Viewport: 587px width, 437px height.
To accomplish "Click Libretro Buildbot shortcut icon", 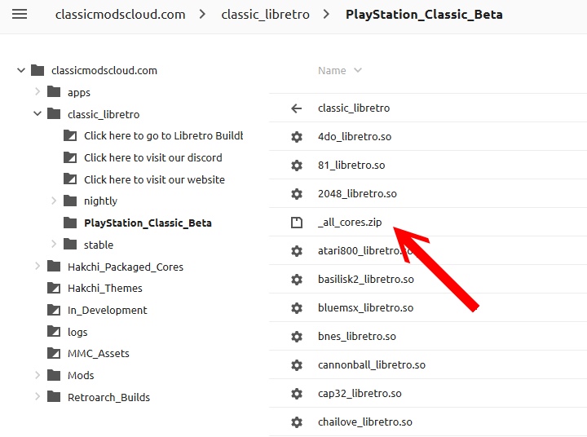I will pos(70,135).
